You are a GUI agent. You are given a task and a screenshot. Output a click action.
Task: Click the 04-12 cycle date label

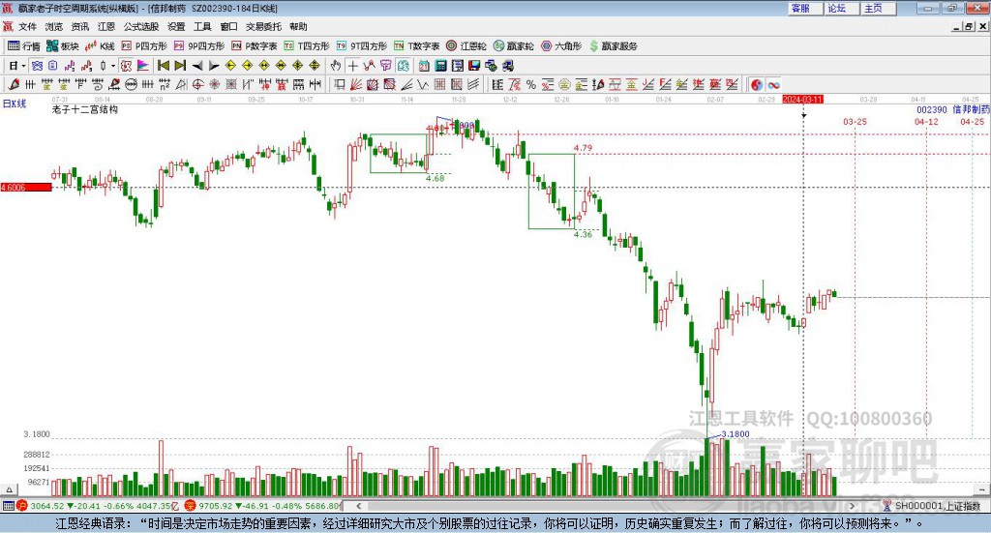click(x=926, y=122)
